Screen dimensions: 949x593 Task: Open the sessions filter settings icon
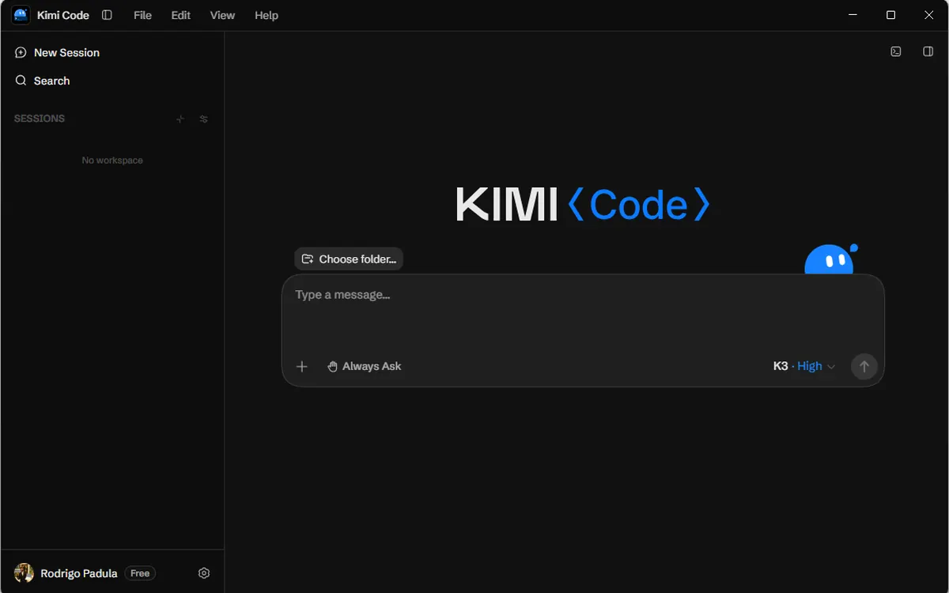coord(204,119)
